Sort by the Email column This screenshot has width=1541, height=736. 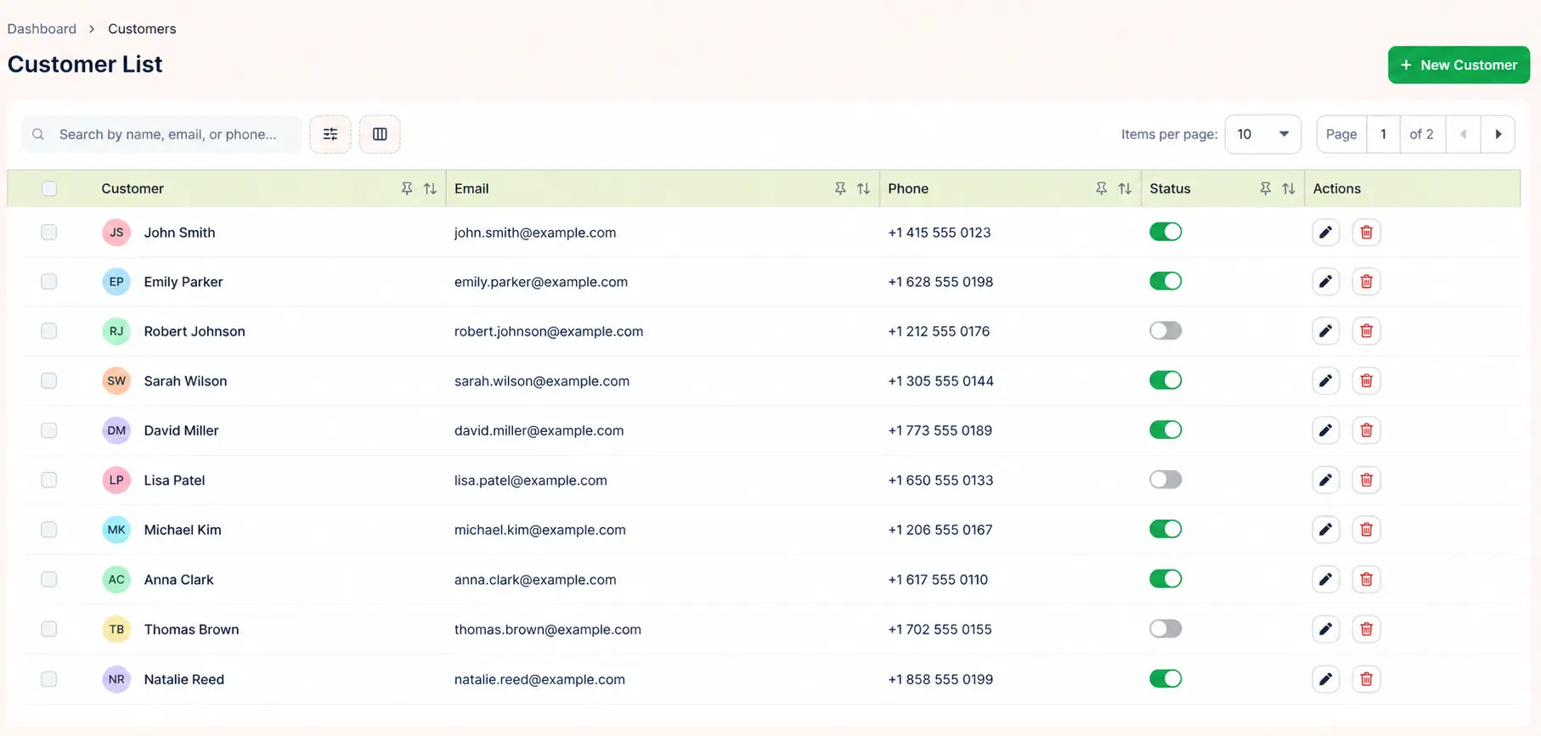[x=863, y=188]
